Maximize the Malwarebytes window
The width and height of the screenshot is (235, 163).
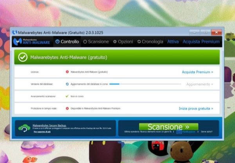(206, 32)
